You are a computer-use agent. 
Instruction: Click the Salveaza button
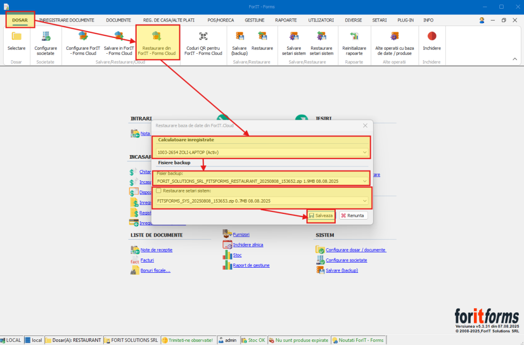point(321,215)
